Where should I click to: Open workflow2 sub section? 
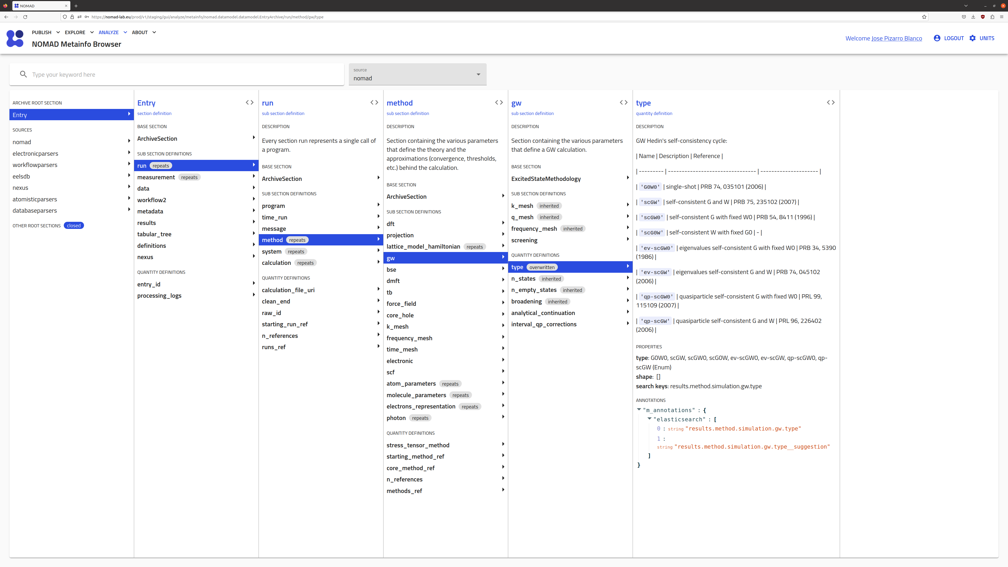point(196,200)
